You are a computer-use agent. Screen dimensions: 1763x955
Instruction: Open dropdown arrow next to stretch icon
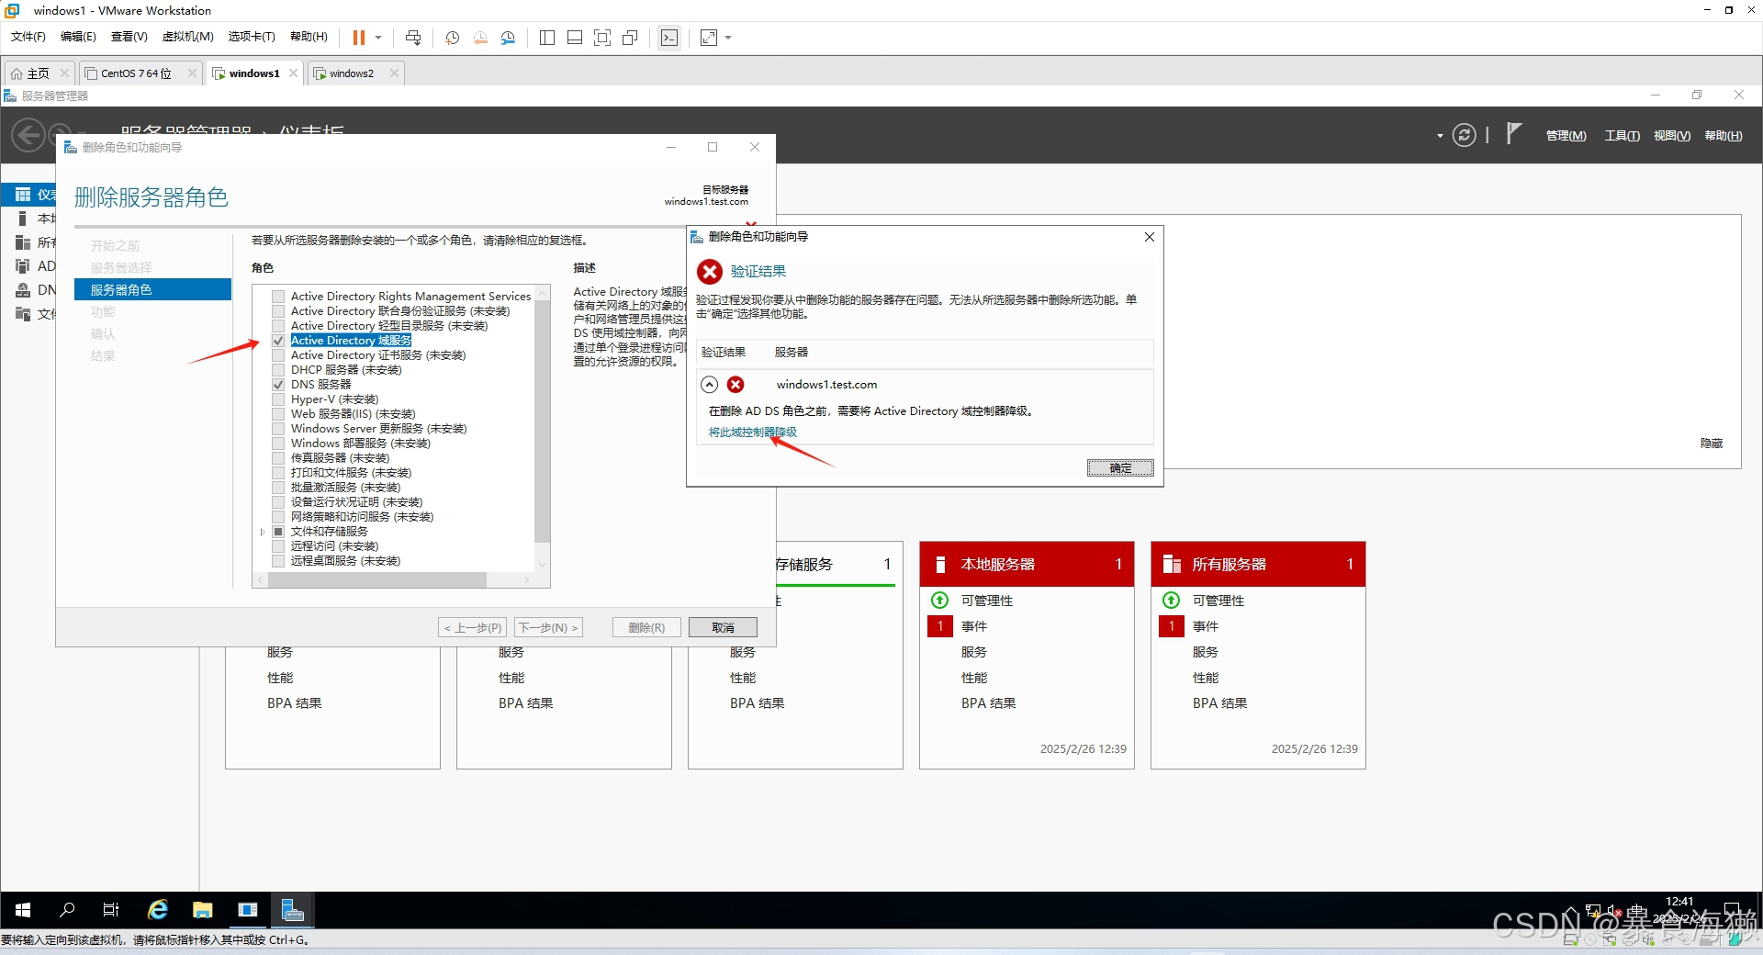tap(729, 38)
